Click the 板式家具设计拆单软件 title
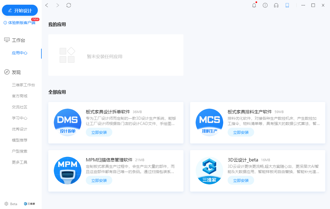Image resolution: width=330 pixels, height=209 pixels. tap(108, 112)
